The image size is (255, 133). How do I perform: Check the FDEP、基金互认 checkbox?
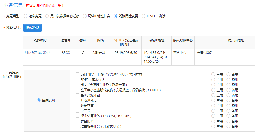[x=77, y=80]
